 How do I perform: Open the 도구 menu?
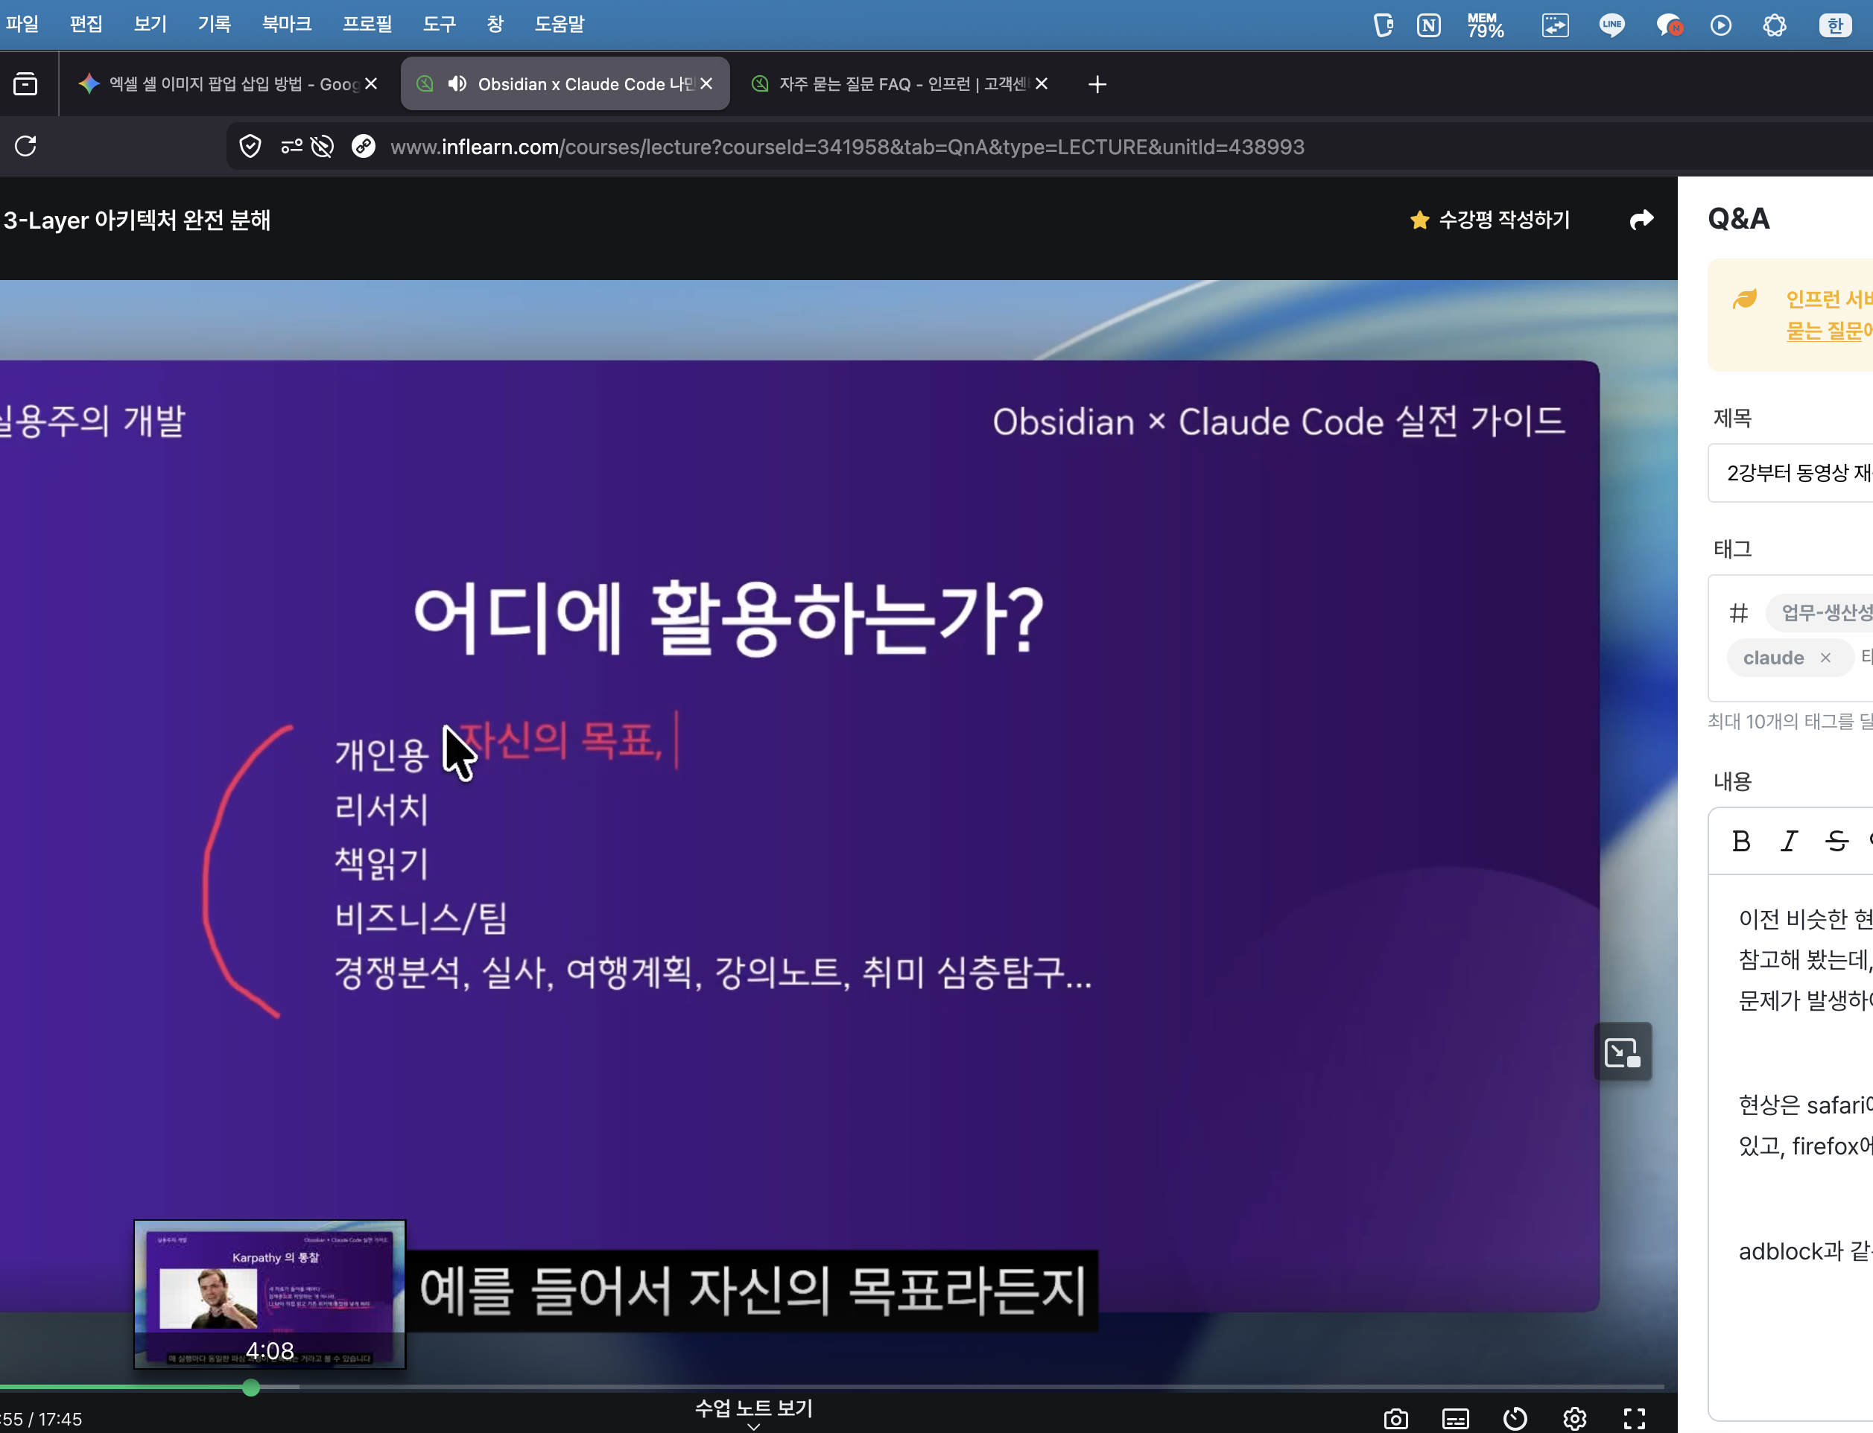pos(440,24)
